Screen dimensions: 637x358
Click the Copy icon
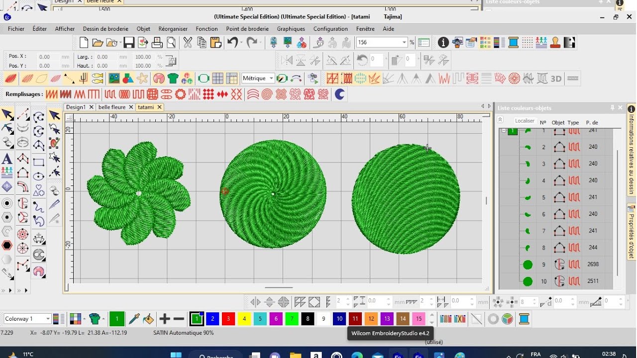click(202, 43)
